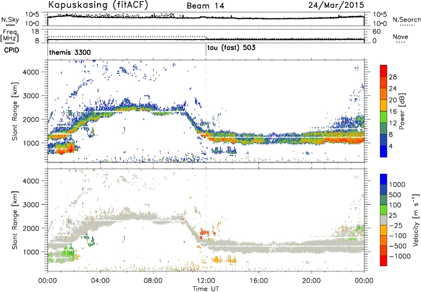Image resolution: width=421 pixels, height=292 pixels.
Task: Click the red velocity patch near 12:00 in Velocity panel
Action: pyautogui.click(x=205, y=232)
